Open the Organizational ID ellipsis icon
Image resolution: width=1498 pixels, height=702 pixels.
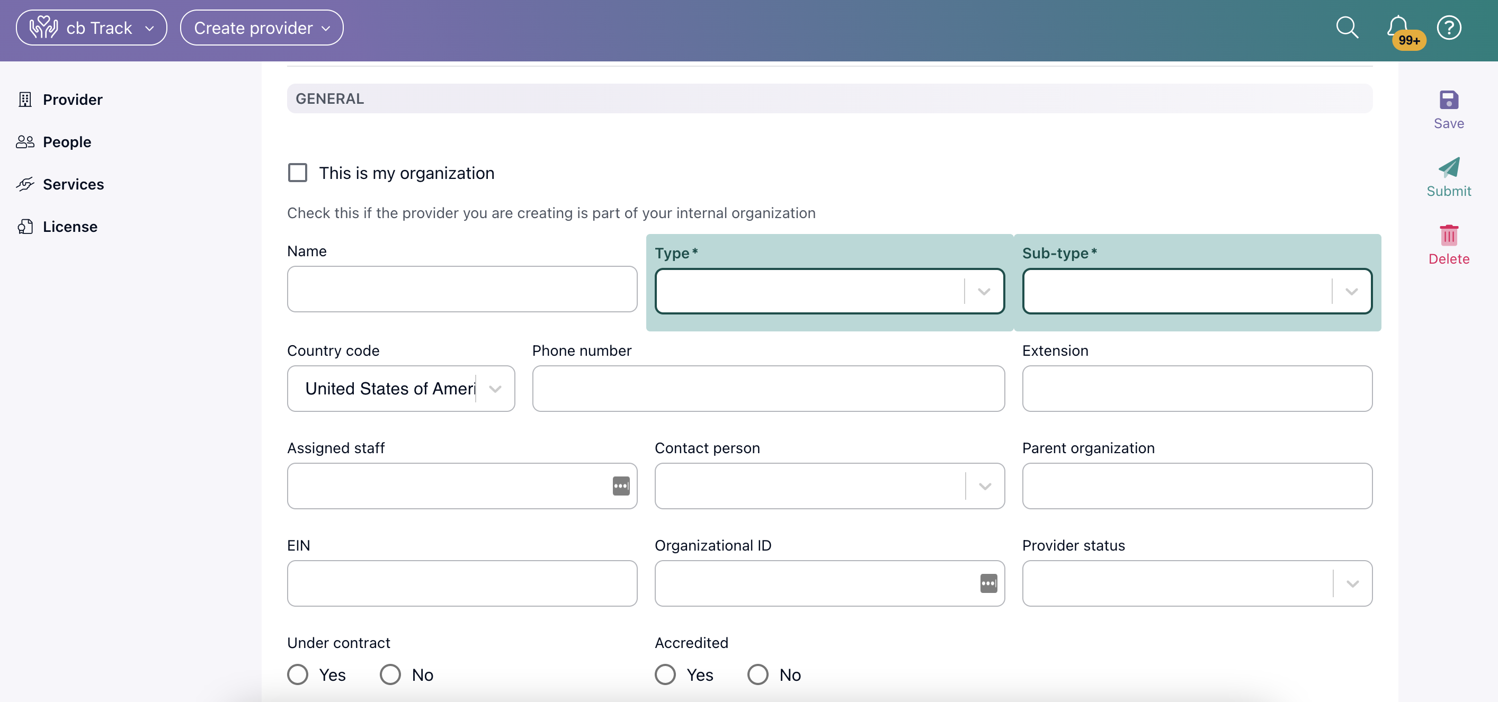pos(988,583)
